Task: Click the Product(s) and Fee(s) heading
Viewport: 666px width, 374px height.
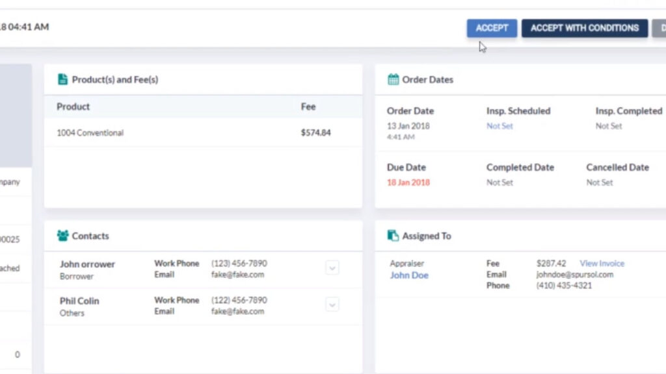Action: point(114,80)
